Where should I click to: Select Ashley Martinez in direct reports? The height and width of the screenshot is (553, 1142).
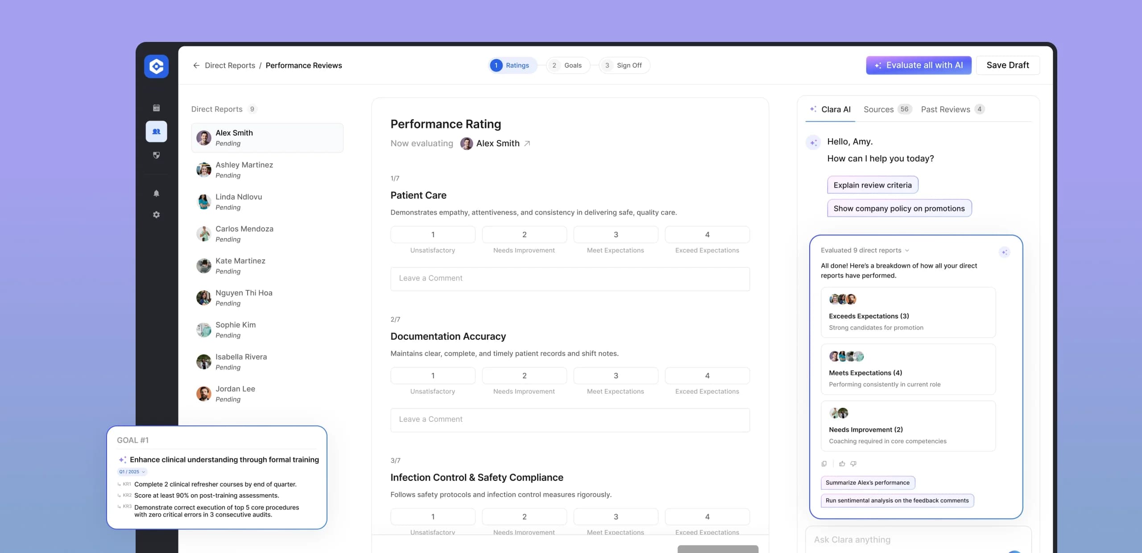pos(267,170)
